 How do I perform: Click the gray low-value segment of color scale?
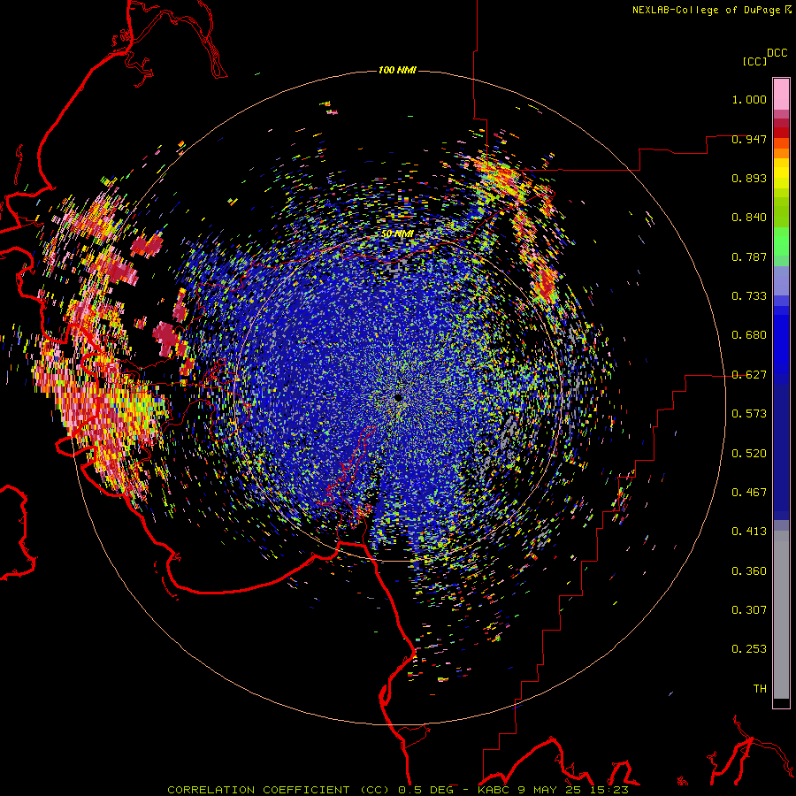pos(781,615)
